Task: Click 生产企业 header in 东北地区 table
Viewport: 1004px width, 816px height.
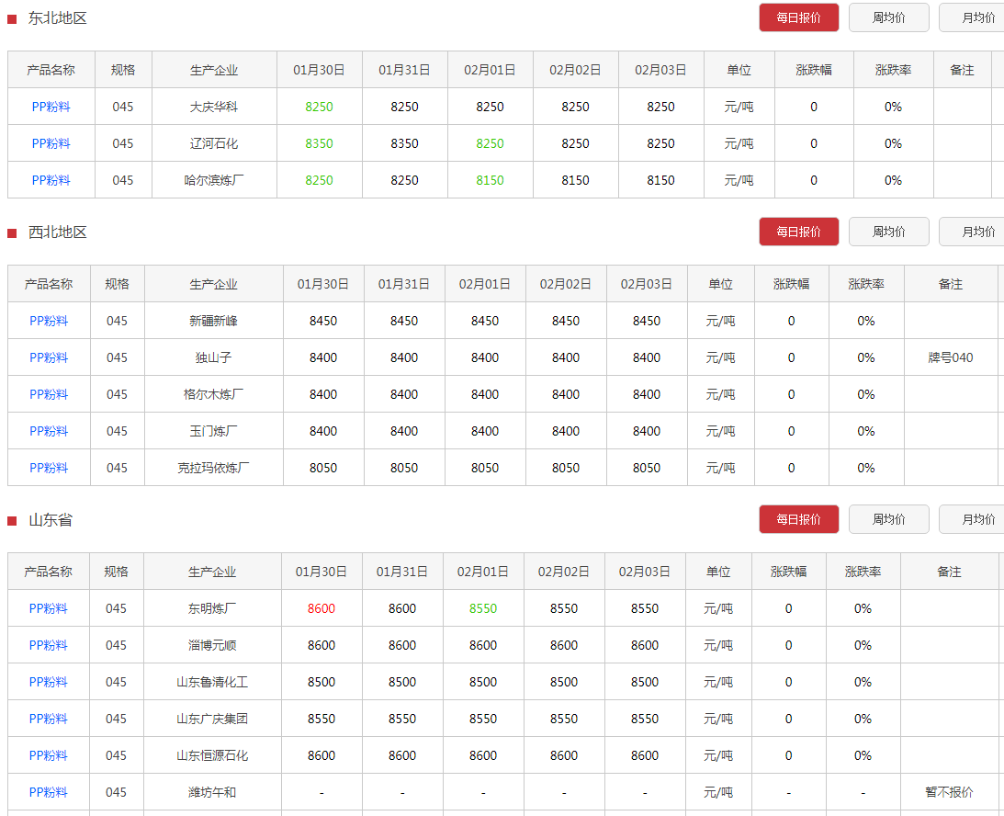Action: 214,70
